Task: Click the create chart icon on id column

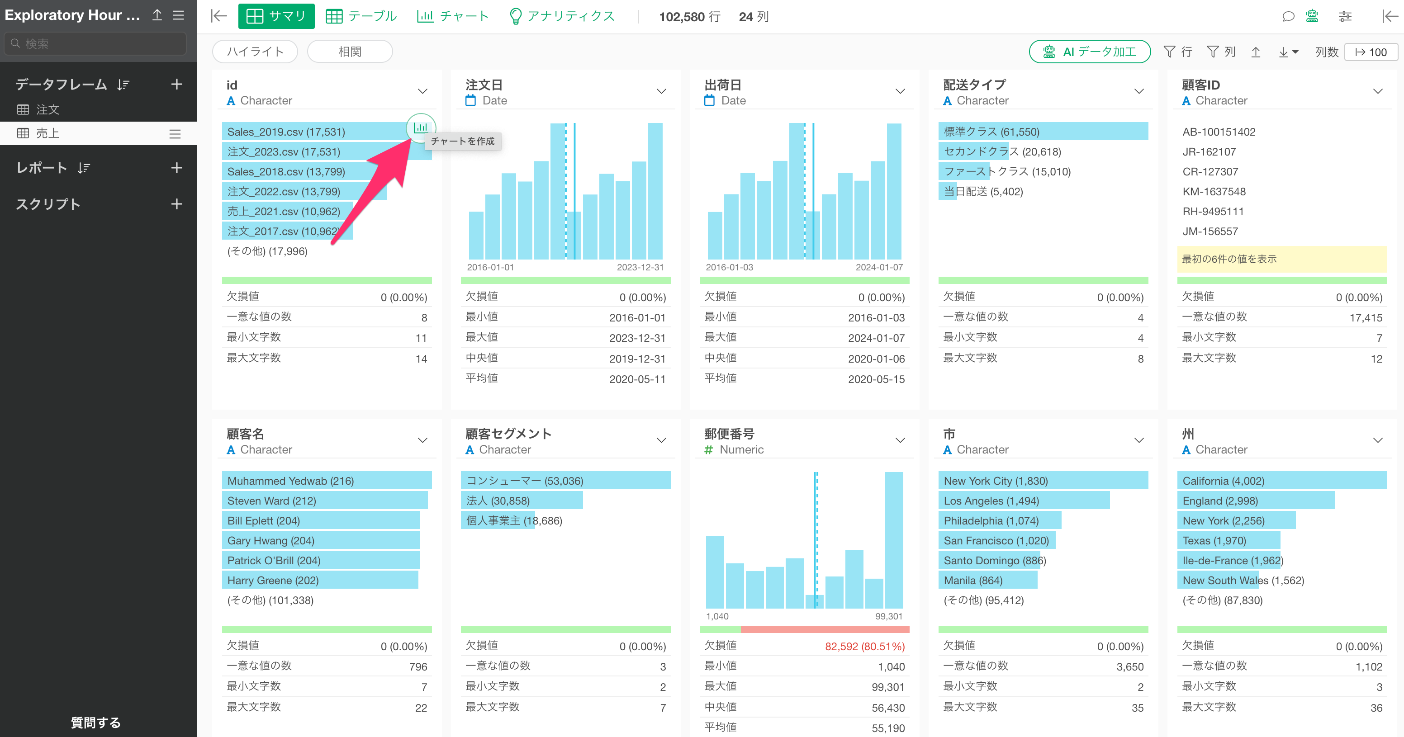Action: 420,128
